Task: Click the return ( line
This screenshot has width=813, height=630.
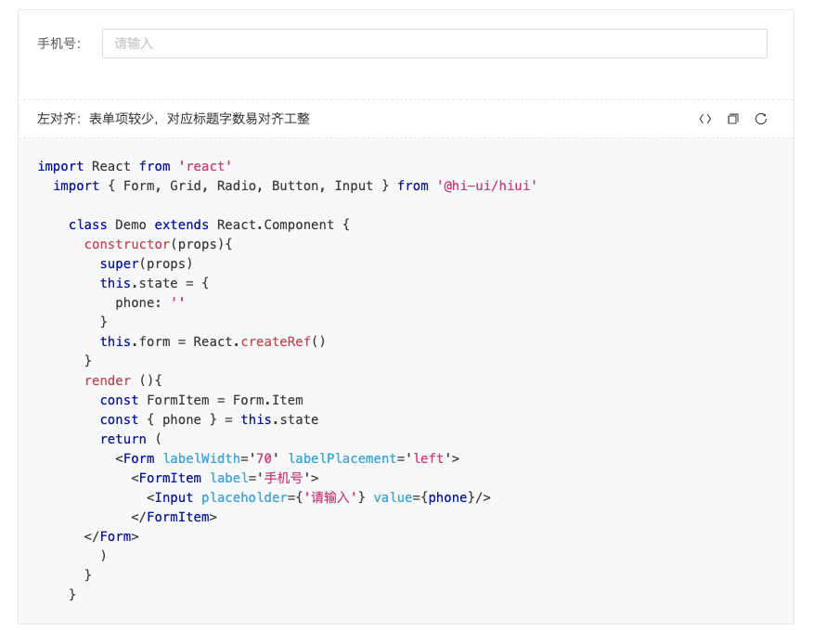Action: (x=131, y=439)
